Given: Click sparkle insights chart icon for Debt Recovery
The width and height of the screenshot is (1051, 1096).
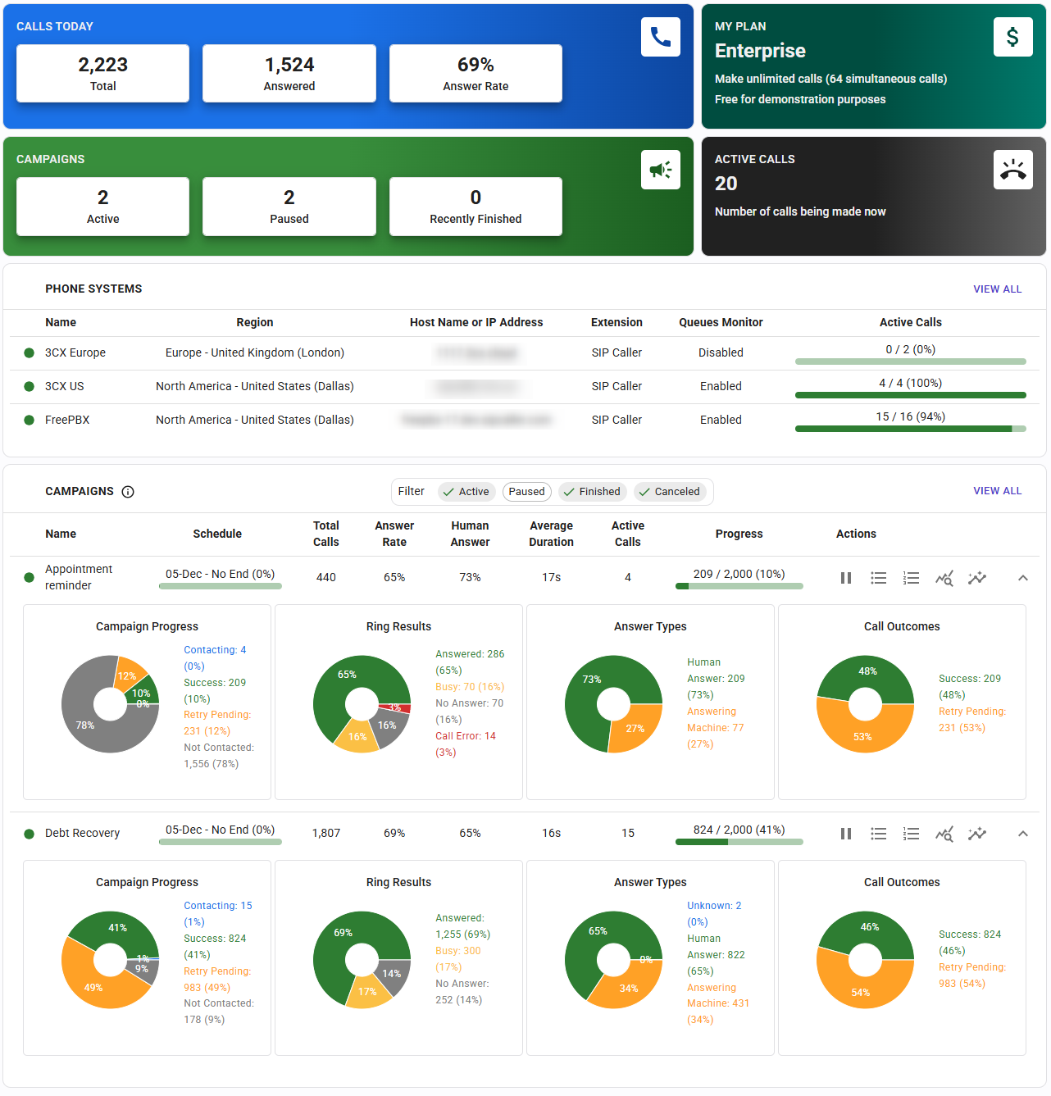Looking at the screenshot, I should point(977,834).
